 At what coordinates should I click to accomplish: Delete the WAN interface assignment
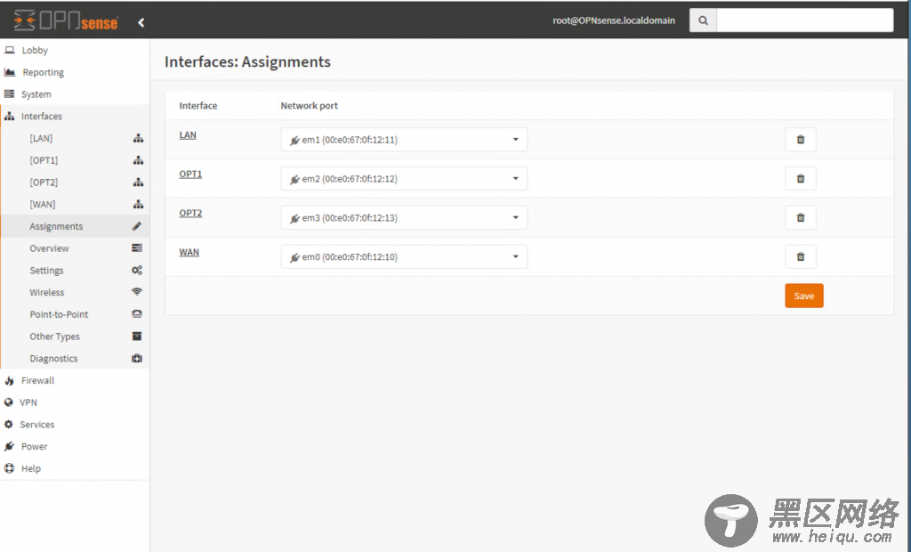801,256
